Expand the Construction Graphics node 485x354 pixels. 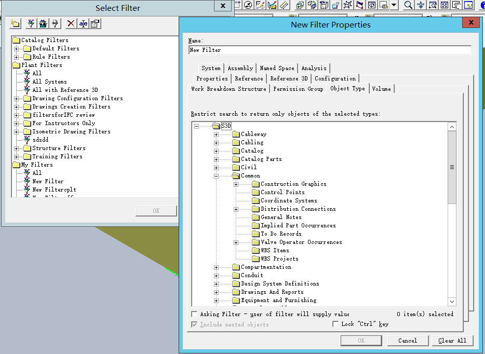(x=236, y=185)
